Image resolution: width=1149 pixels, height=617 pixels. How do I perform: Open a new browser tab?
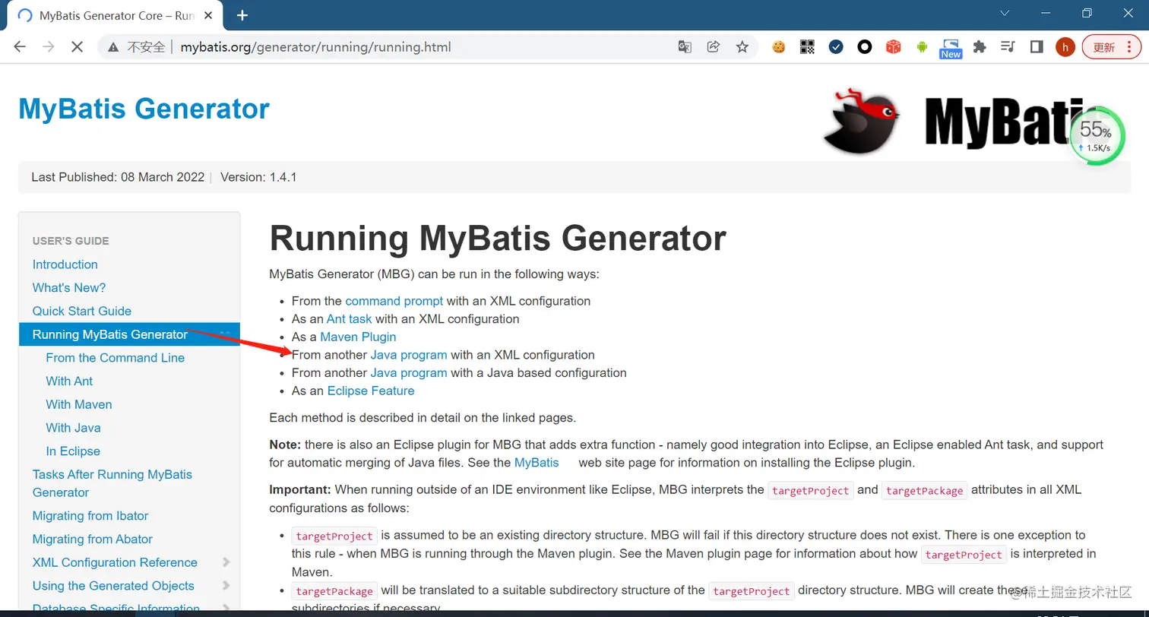point(242,15)
